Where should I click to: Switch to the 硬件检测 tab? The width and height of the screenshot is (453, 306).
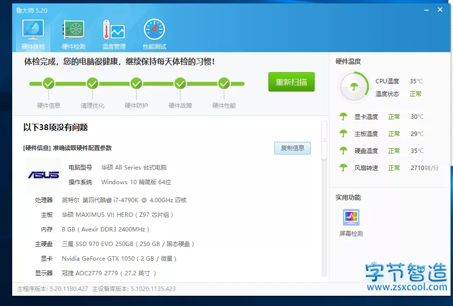click(x=73, y=33)
